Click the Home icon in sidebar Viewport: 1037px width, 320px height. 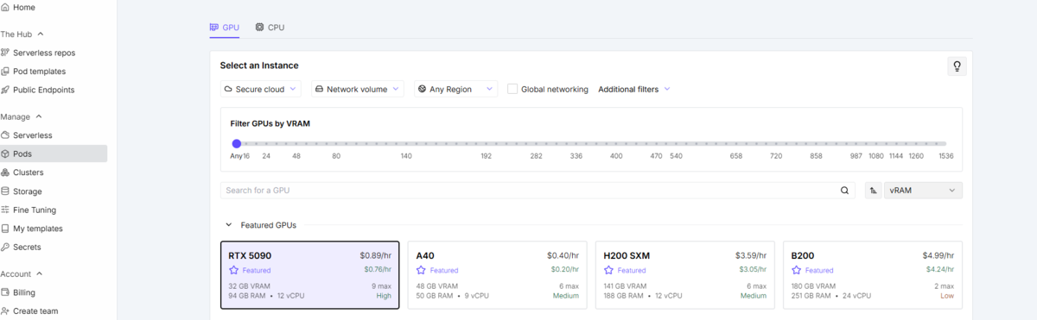tap(5, 7)
